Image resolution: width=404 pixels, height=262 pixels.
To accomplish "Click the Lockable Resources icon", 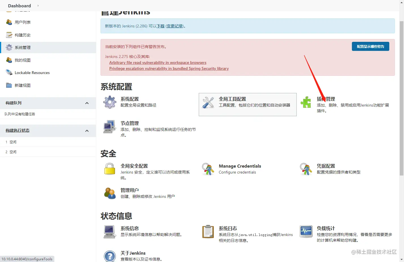I will [x=9, y=72].
